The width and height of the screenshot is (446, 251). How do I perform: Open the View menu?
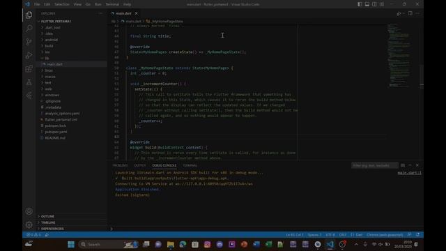coord(77,4)
